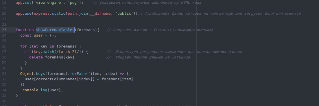The height and width of the screenshot is (106, 319).
Task: Click the forEach method call
Action: point(78,73)
